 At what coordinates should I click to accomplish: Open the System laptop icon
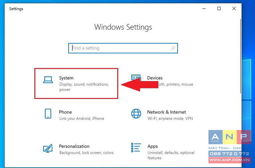(48, 80)
